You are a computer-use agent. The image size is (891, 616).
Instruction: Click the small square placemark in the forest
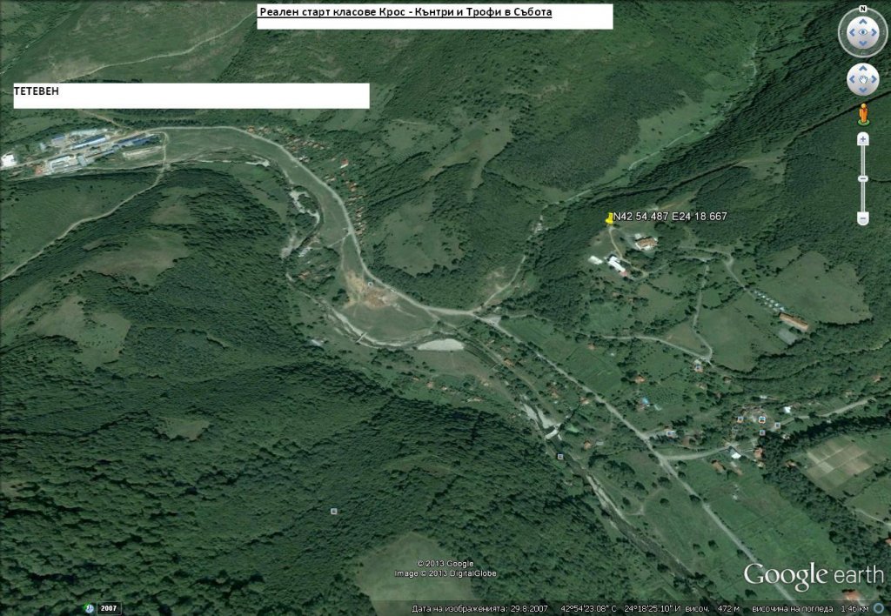(x=333, y=512)
